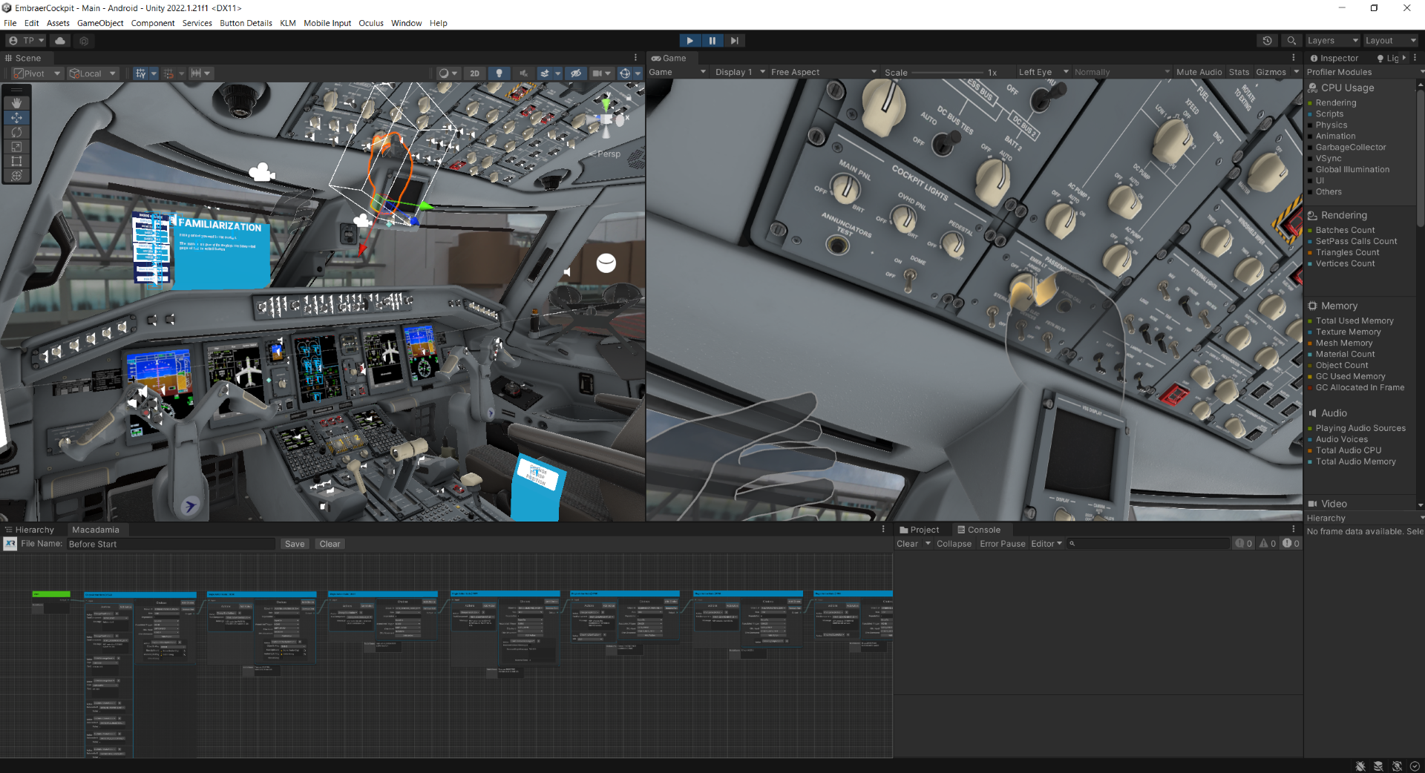
Task: Pick the Scale tool in Scene view
Action: pos(16,147)
